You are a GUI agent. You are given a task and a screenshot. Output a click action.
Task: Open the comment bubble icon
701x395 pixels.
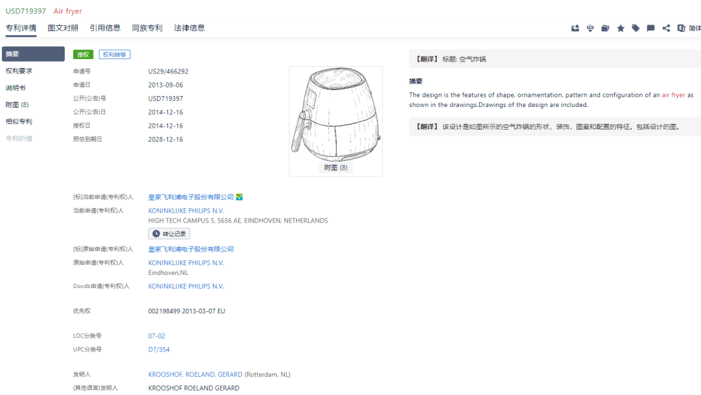pyautogui.click(x=650, y=29)
